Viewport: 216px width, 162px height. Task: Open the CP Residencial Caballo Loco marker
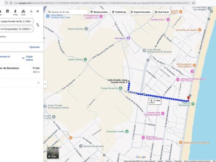pyautogui.click(x=101, y=16)
